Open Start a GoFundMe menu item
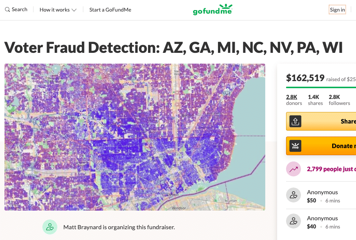 [110, 10]
